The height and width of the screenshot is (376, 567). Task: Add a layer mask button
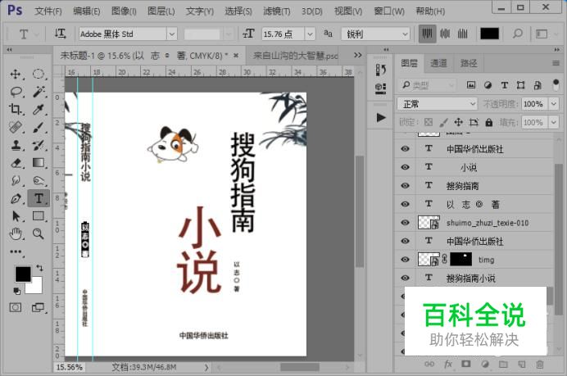click(466, 364)
